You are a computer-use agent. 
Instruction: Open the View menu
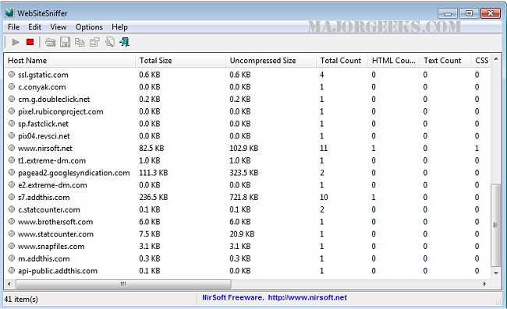(x=58, y=27)
